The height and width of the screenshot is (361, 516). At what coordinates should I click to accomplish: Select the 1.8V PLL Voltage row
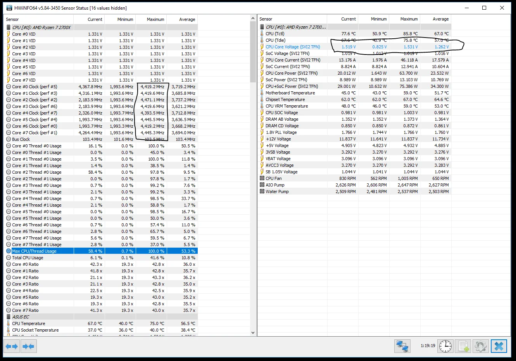[354, 132]
